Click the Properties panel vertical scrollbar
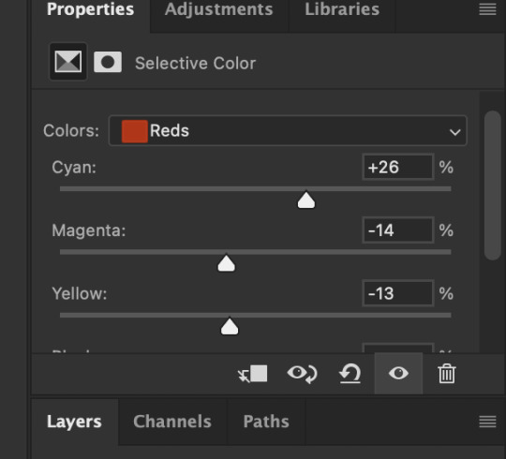The width and height of the screenshot is (506, 459). coord(492,185)
